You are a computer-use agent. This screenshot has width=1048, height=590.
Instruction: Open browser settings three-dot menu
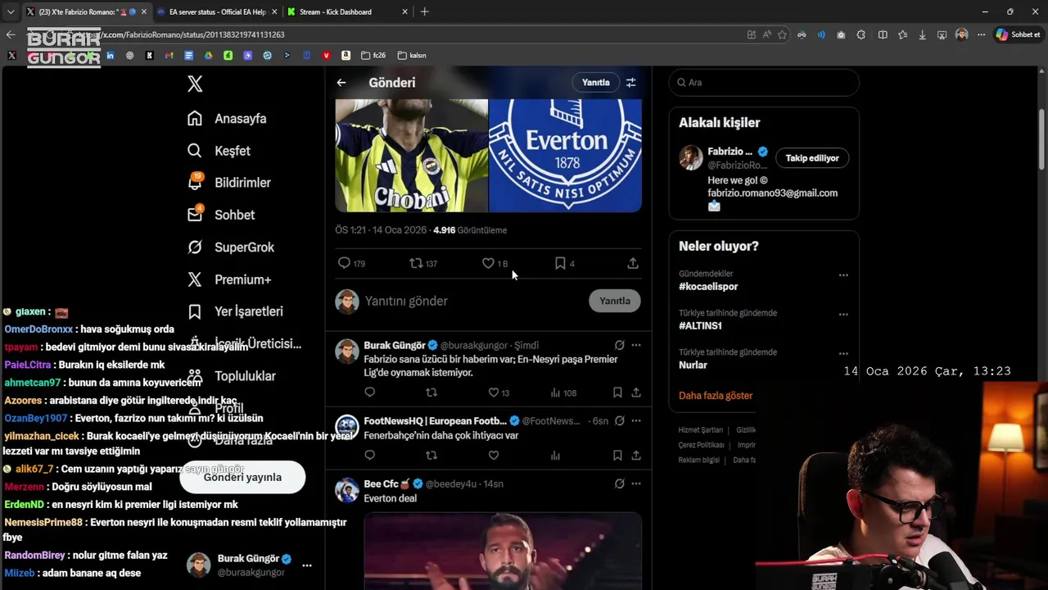pos(982,34)
